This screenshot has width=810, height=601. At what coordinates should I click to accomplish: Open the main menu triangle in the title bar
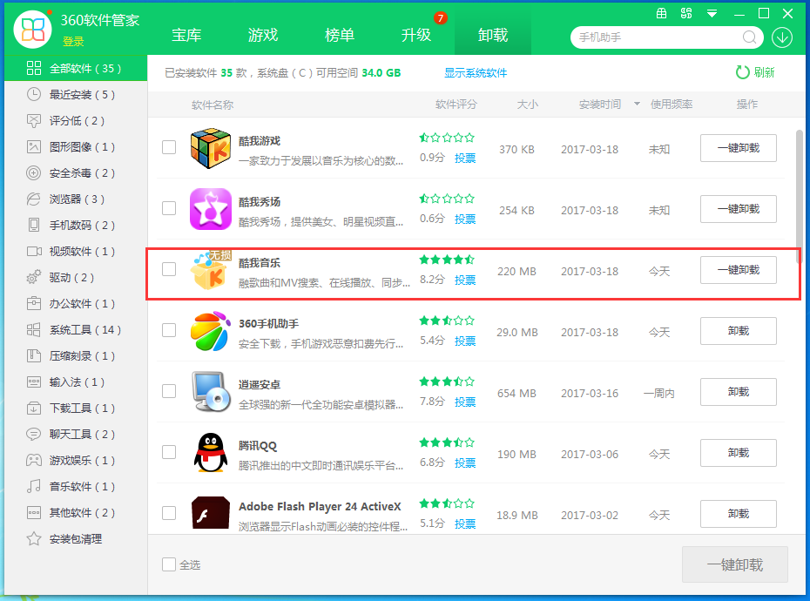click(x=712, y=14)
